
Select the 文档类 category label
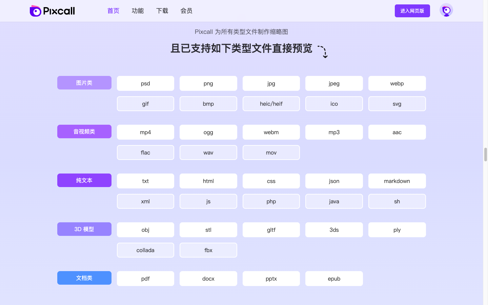pos(84,278)
